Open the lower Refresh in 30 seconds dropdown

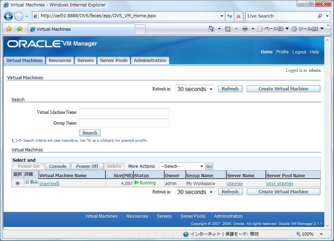[195, 192]
